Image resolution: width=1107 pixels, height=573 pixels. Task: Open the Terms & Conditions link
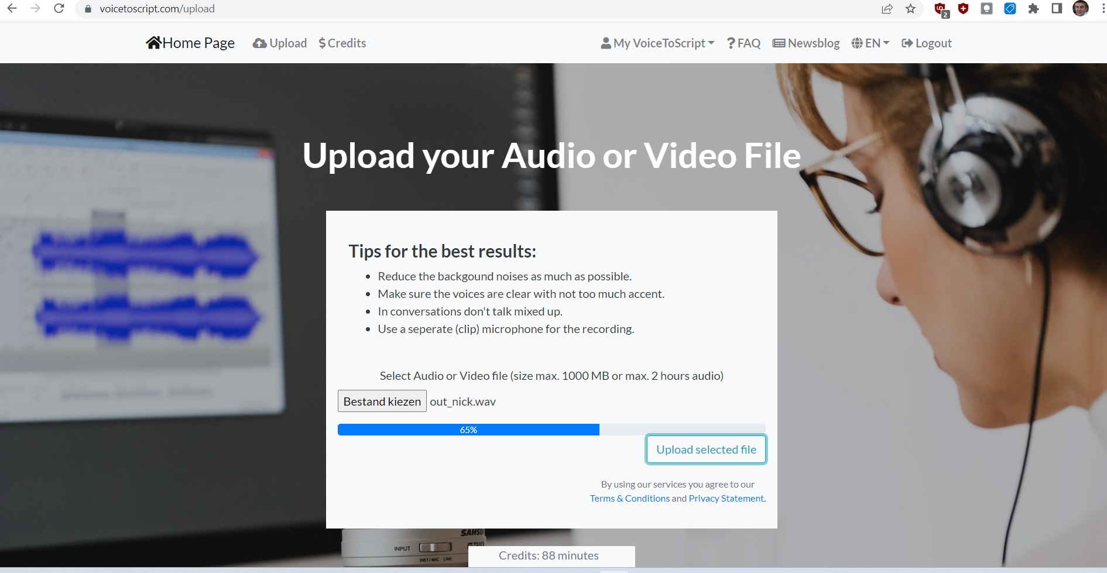click(x=629, y=499)
